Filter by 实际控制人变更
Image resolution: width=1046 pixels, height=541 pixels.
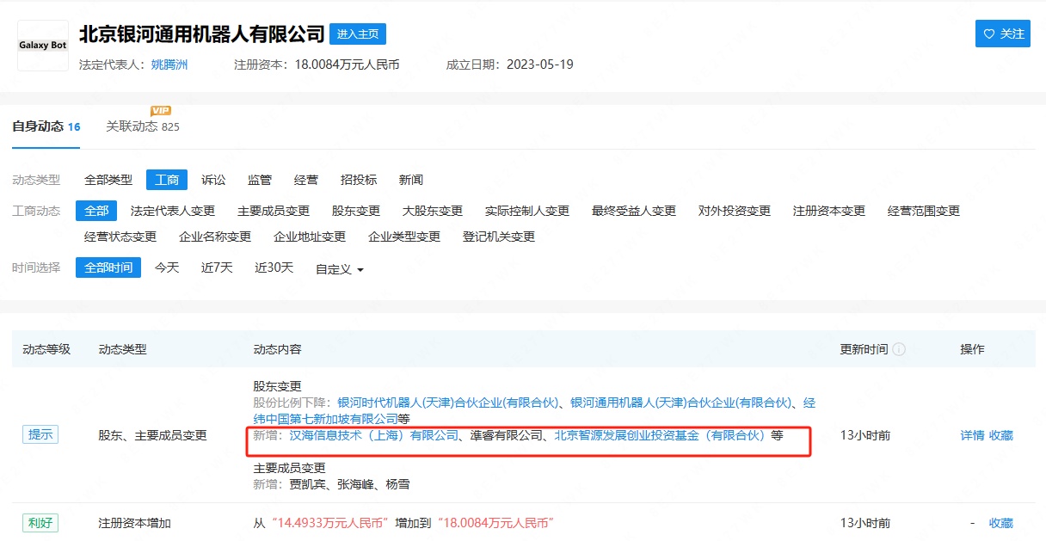[x=527, y=211]
